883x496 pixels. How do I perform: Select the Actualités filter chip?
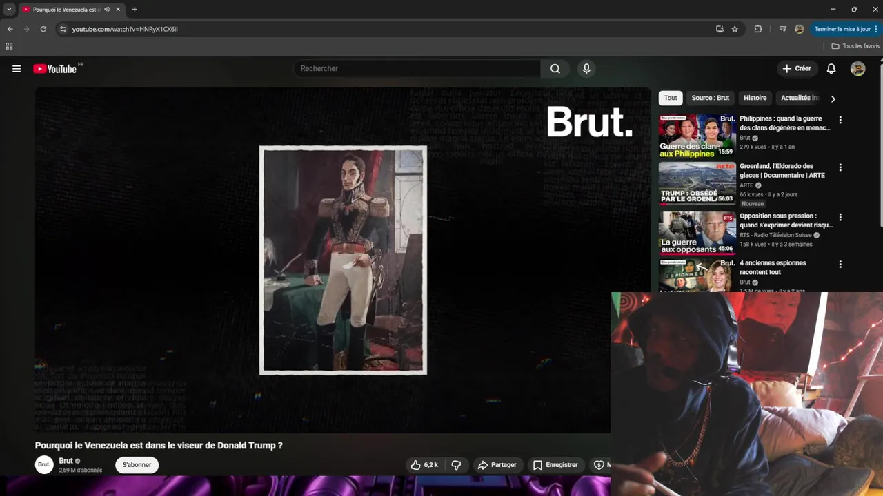(x=800, y=98)
